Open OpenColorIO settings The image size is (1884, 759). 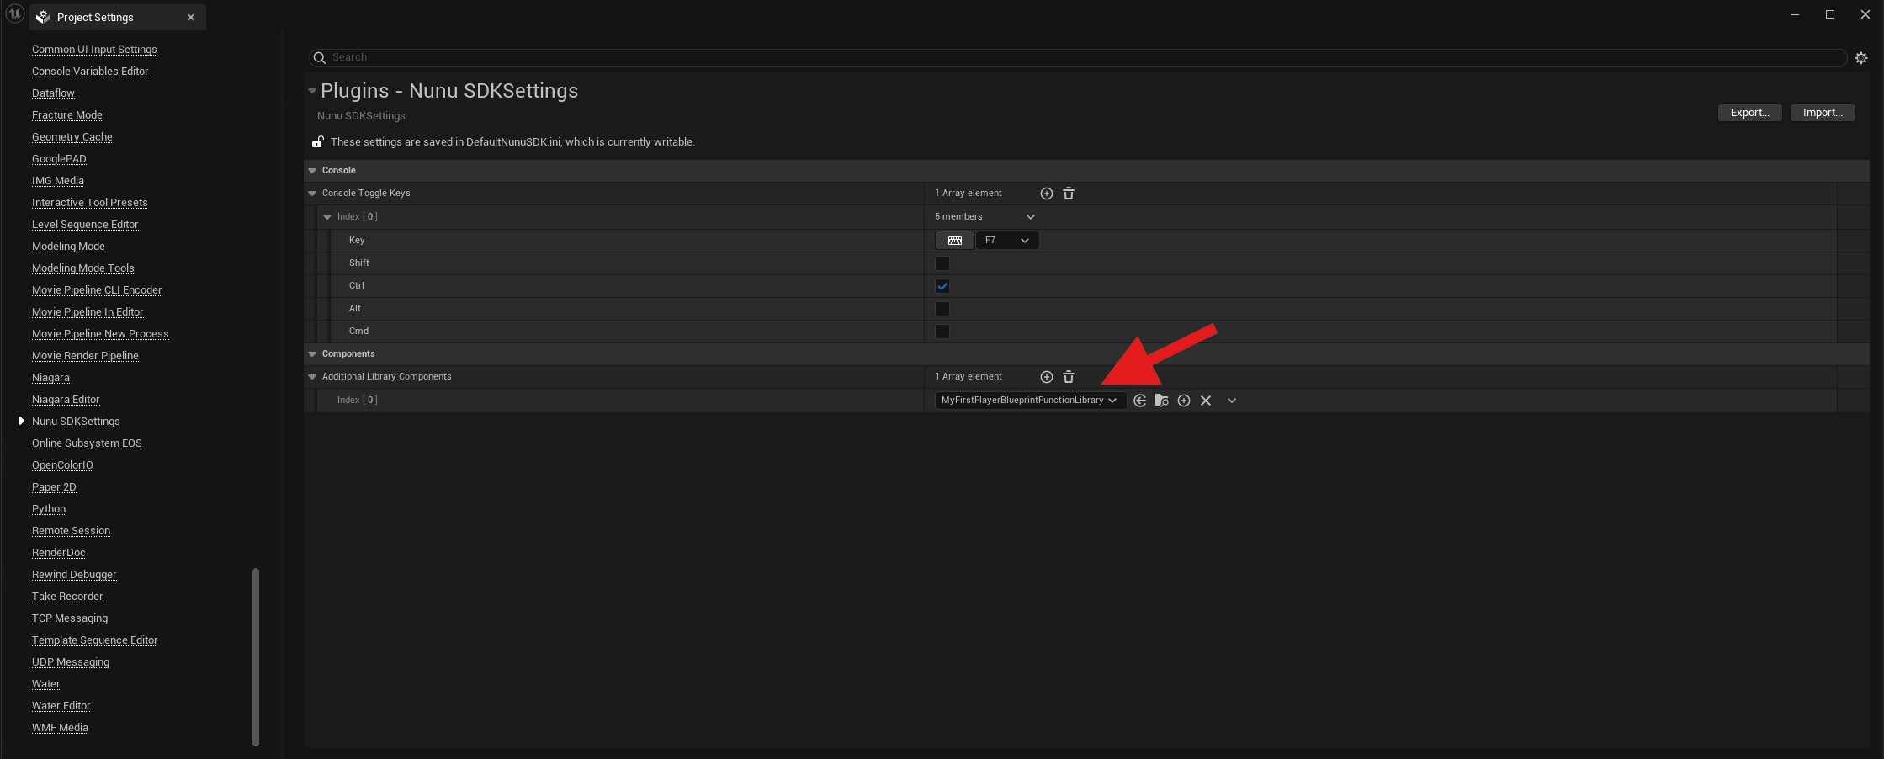click(x=62, y=465)
